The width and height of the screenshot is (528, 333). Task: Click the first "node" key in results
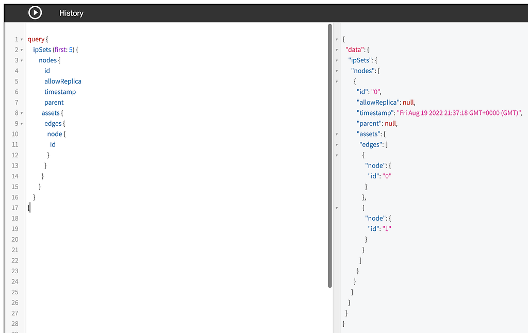pos(375,165)
